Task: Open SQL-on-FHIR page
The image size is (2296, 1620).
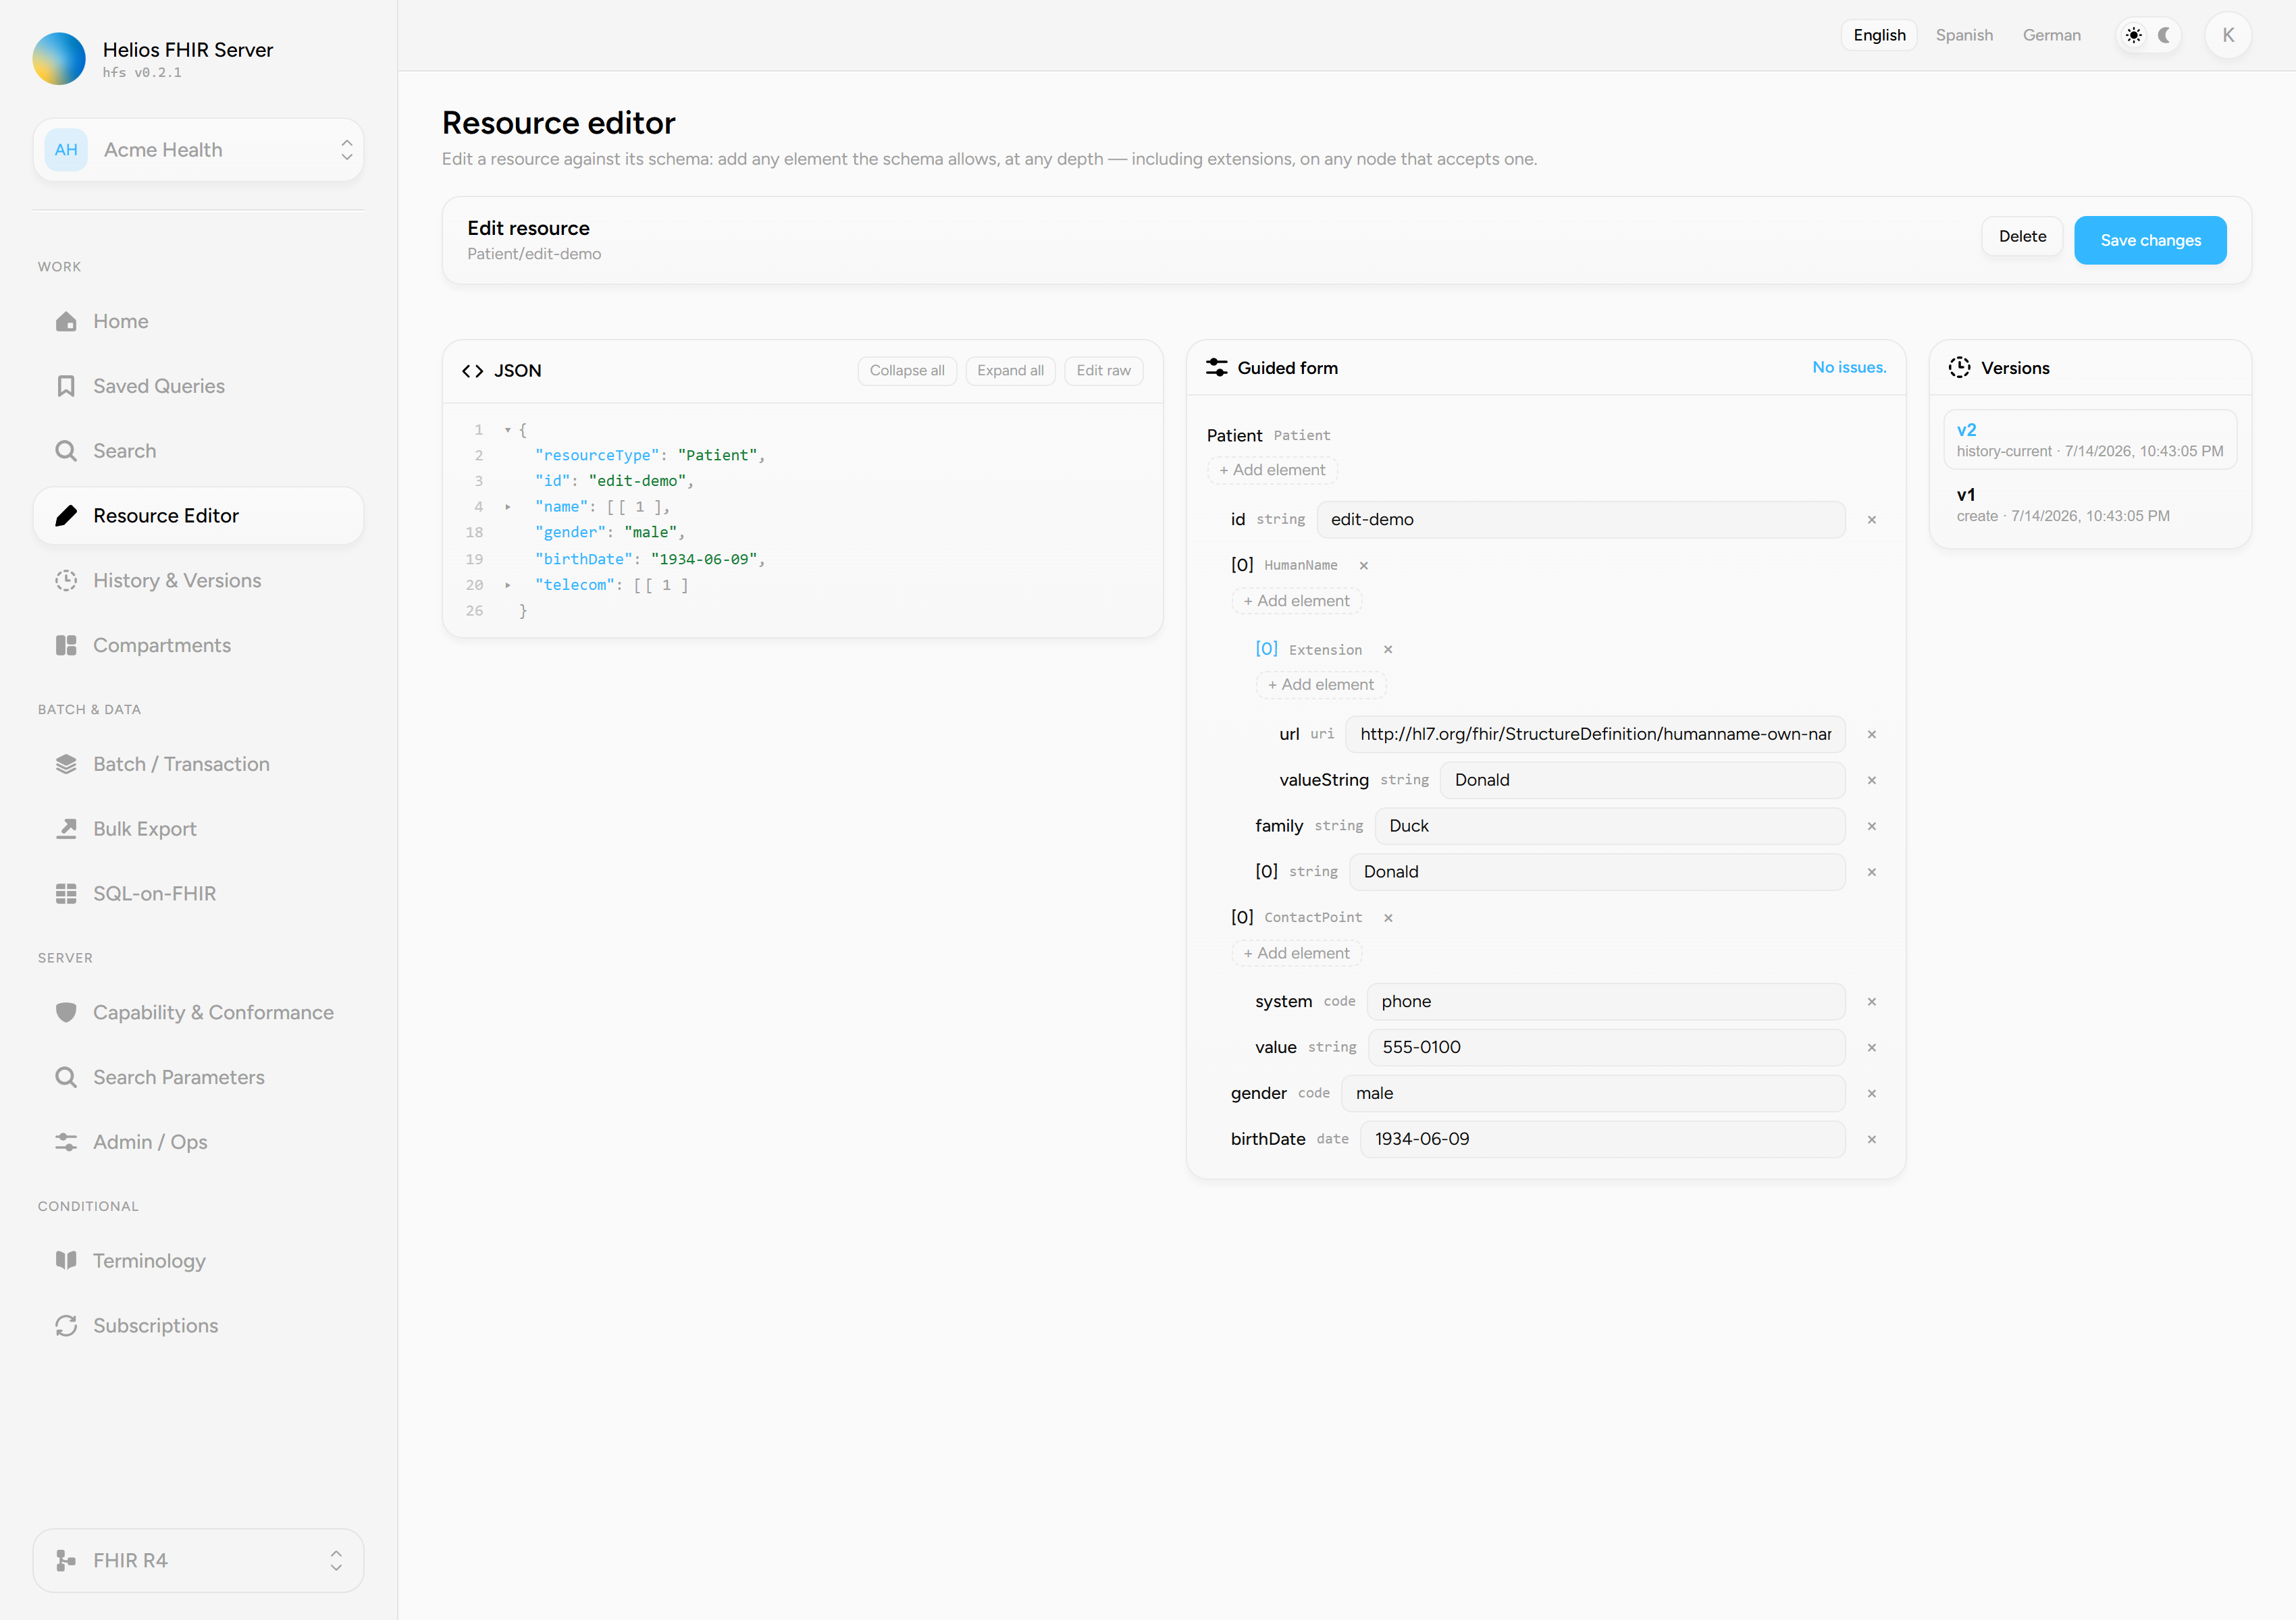Action: coord(198,894)
